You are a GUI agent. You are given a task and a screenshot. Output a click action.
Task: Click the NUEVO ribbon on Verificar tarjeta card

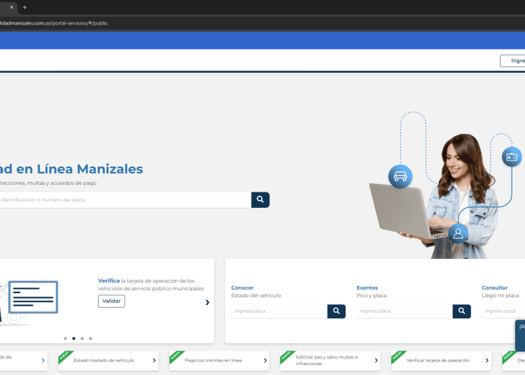pyautogui.click(x=398, y=356)
